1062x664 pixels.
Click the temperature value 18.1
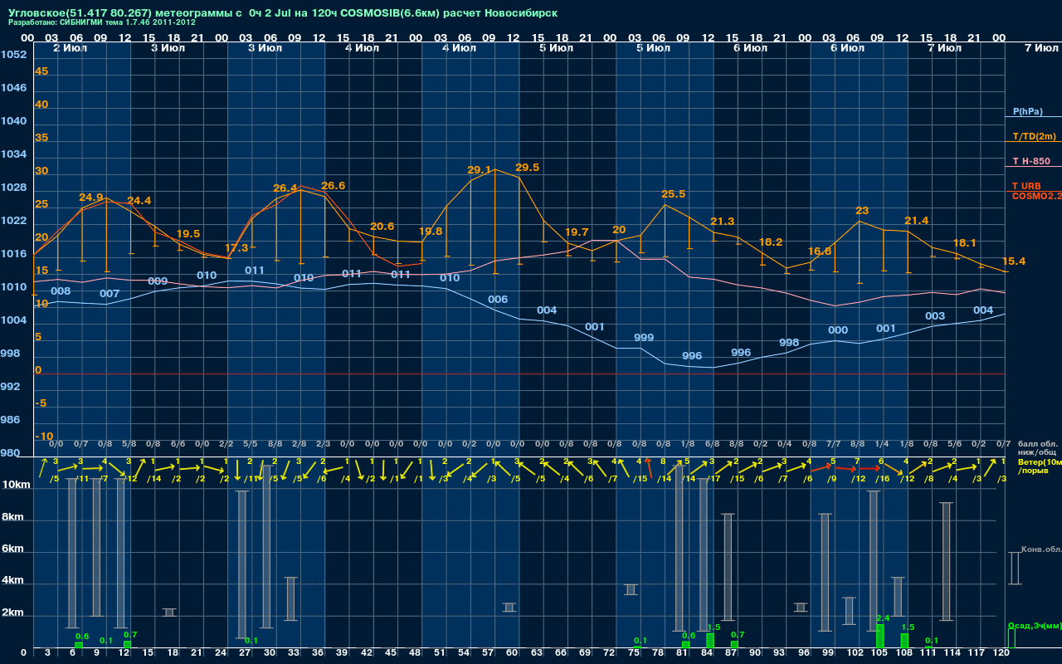click(x=965, y=243)
